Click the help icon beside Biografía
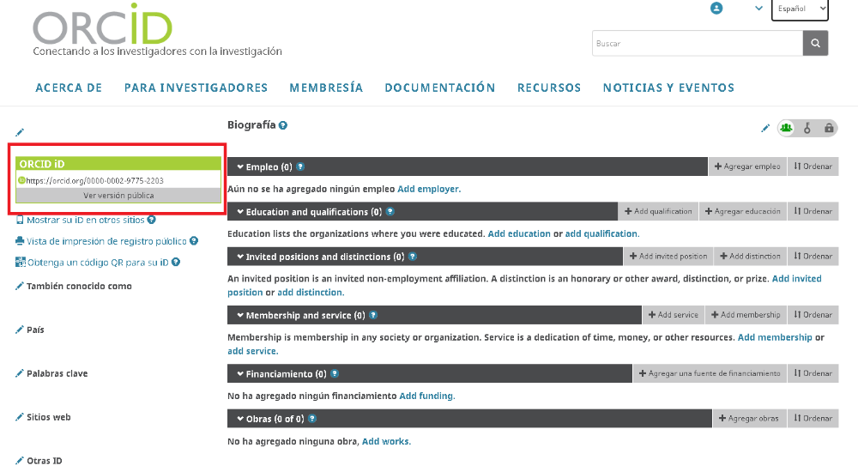This screenshot has height=472, width=858. 283,125
